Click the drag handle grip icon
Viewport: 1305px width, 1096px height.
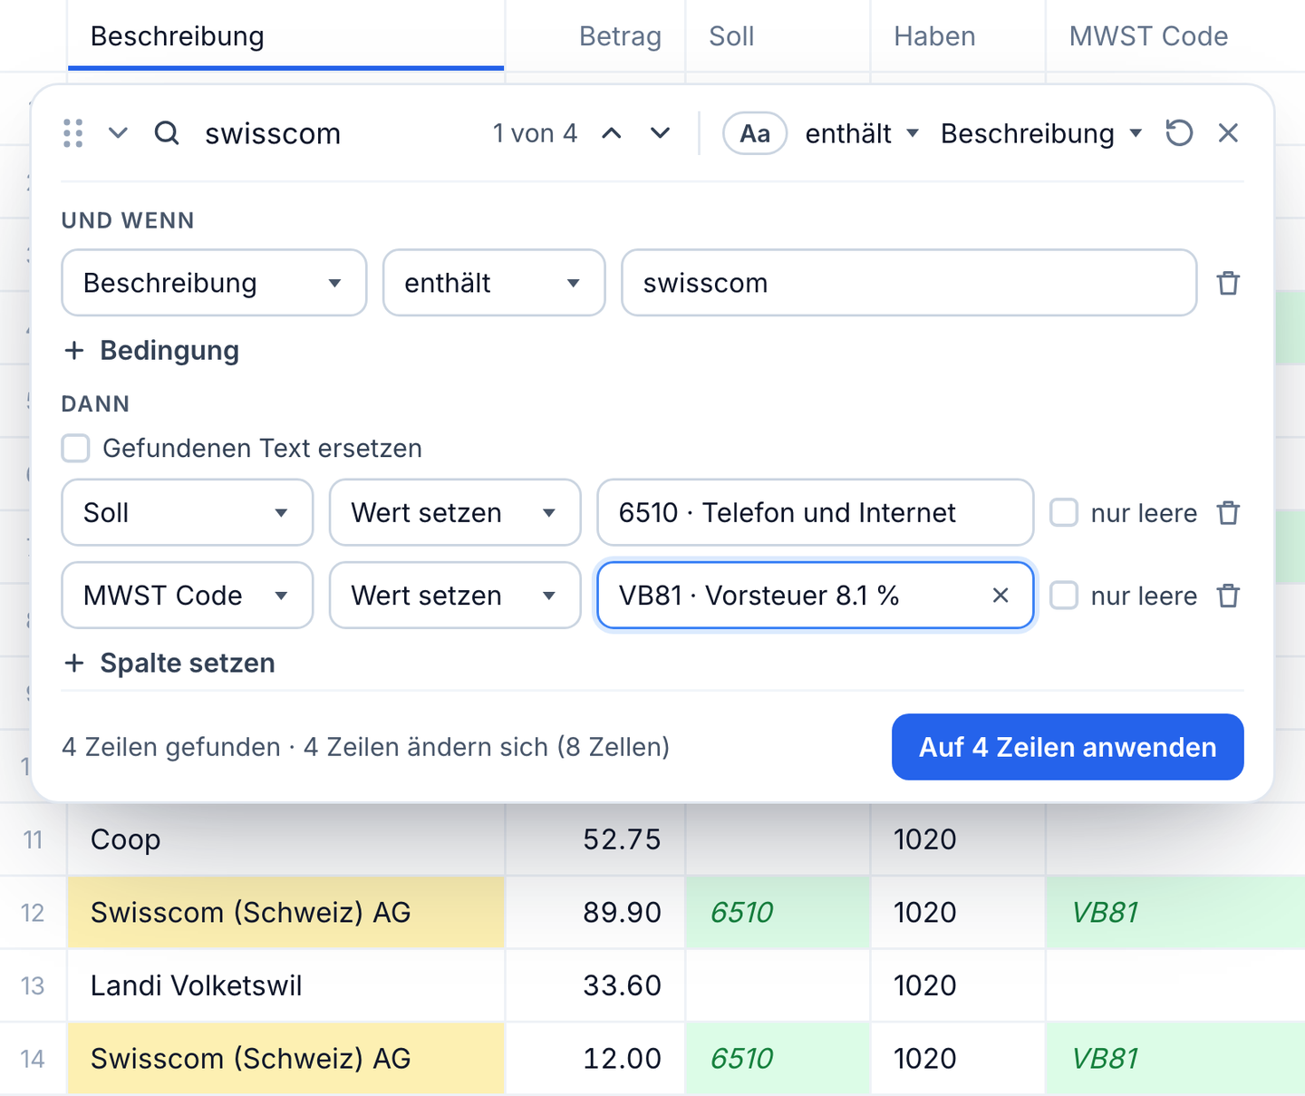pos(73,133)
